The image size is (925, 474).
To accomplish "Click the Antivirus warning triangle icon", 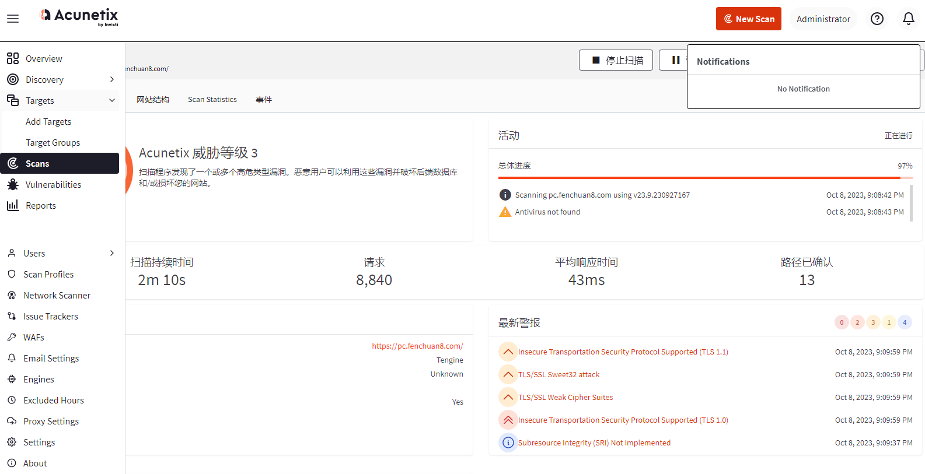I will coord(505,212).
